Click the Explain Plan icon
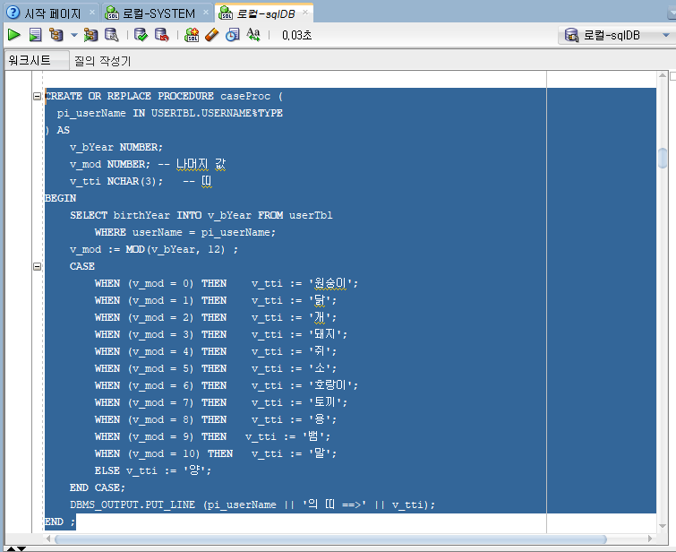676x552 pixels. tap(56, 35)
